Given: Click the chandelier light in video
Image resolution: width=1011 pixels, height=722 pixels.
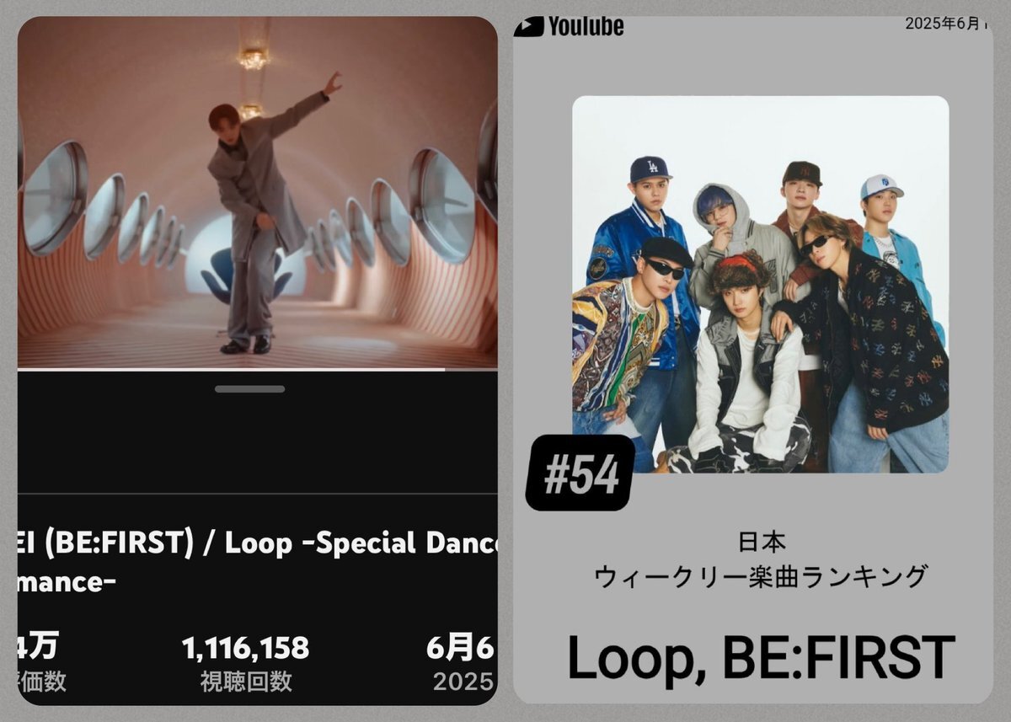Looking at the screenshot, I should click(x=252, y=57).
